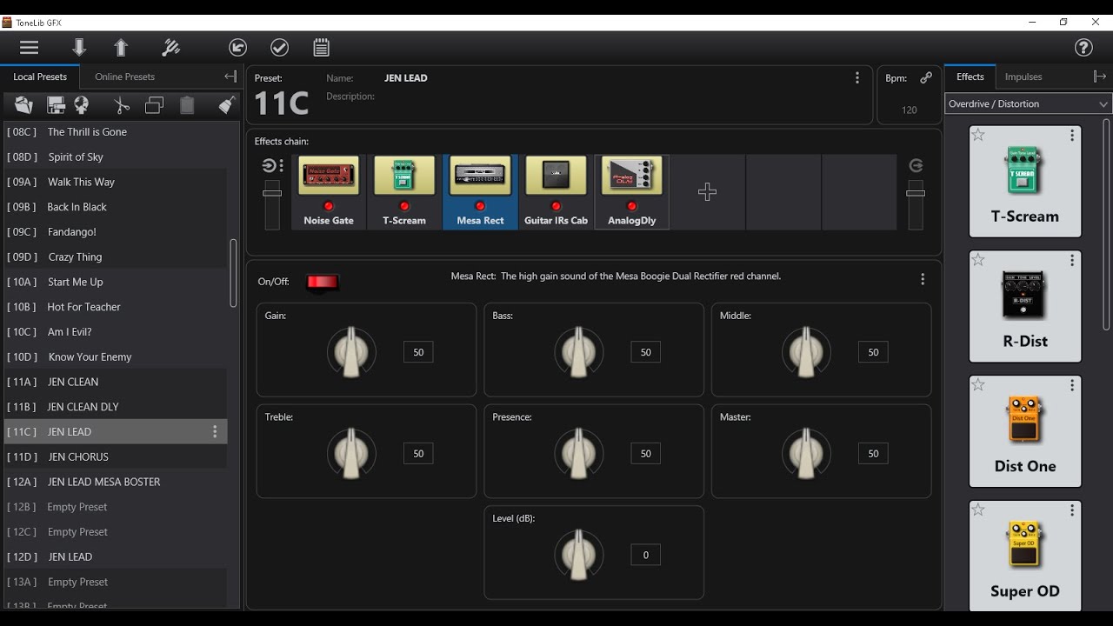Open the help question mark icon

click(x=1083, y=48)
